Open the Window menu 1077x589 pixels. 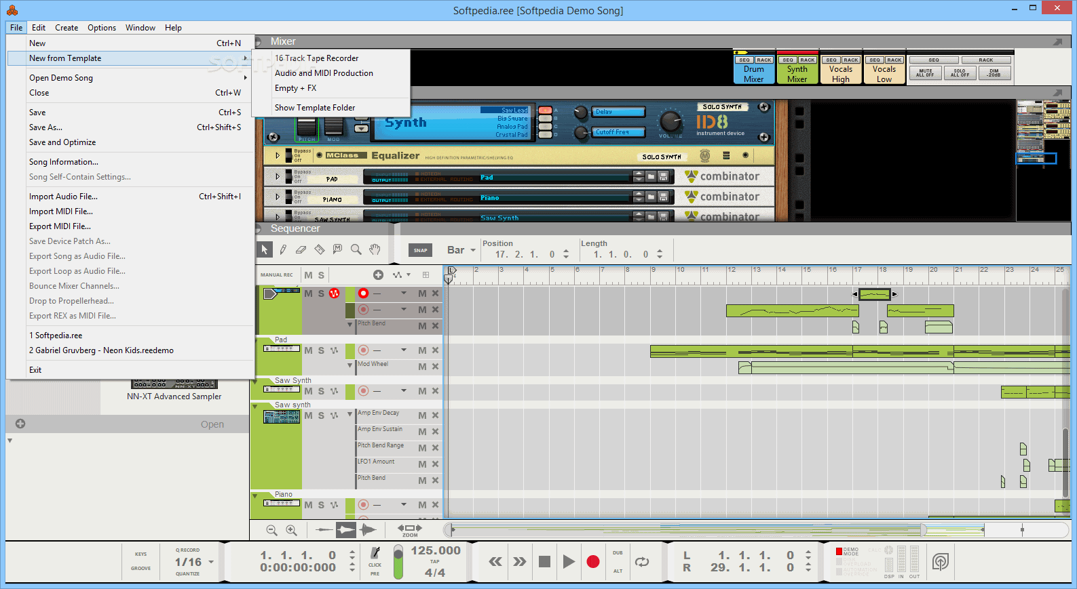point(140,28)
